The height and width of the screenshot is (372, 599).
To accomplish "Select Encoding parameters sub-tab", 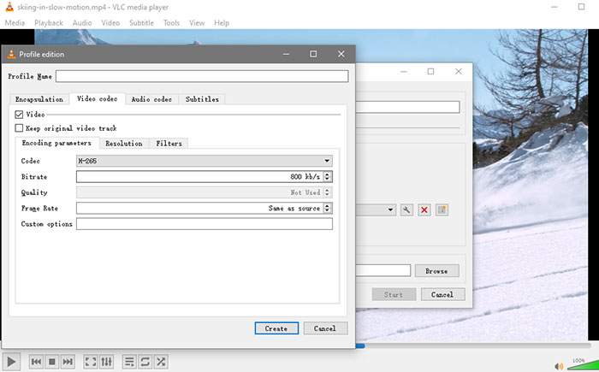I will 56,143.
